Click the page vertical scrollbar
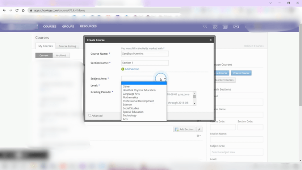The height and width of the screenshot is (170, 302). pyautogui.click(x=301, y=66)
